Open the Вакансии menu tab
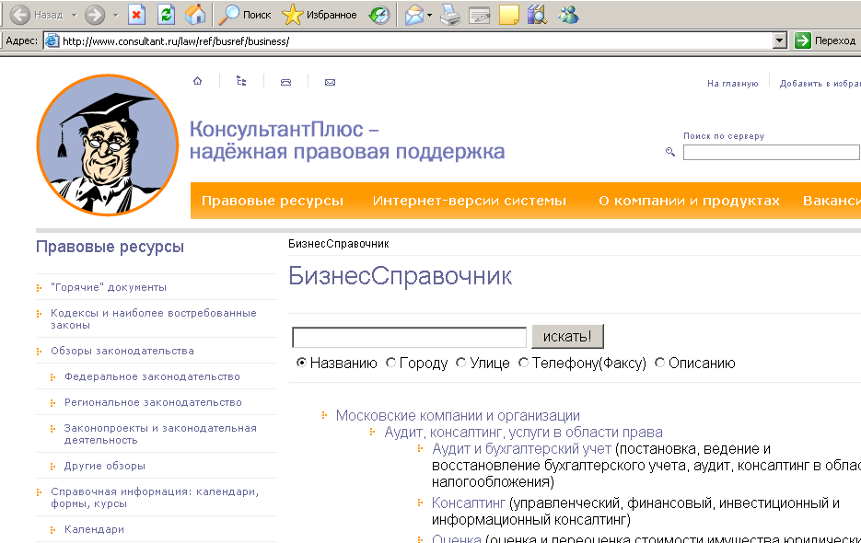Viewport: 861px width, 543px height. tap(832, 201)
